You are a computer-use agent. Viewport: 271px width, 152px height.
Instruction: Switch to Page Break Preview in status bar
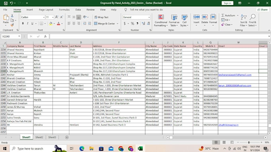(232, 142)
